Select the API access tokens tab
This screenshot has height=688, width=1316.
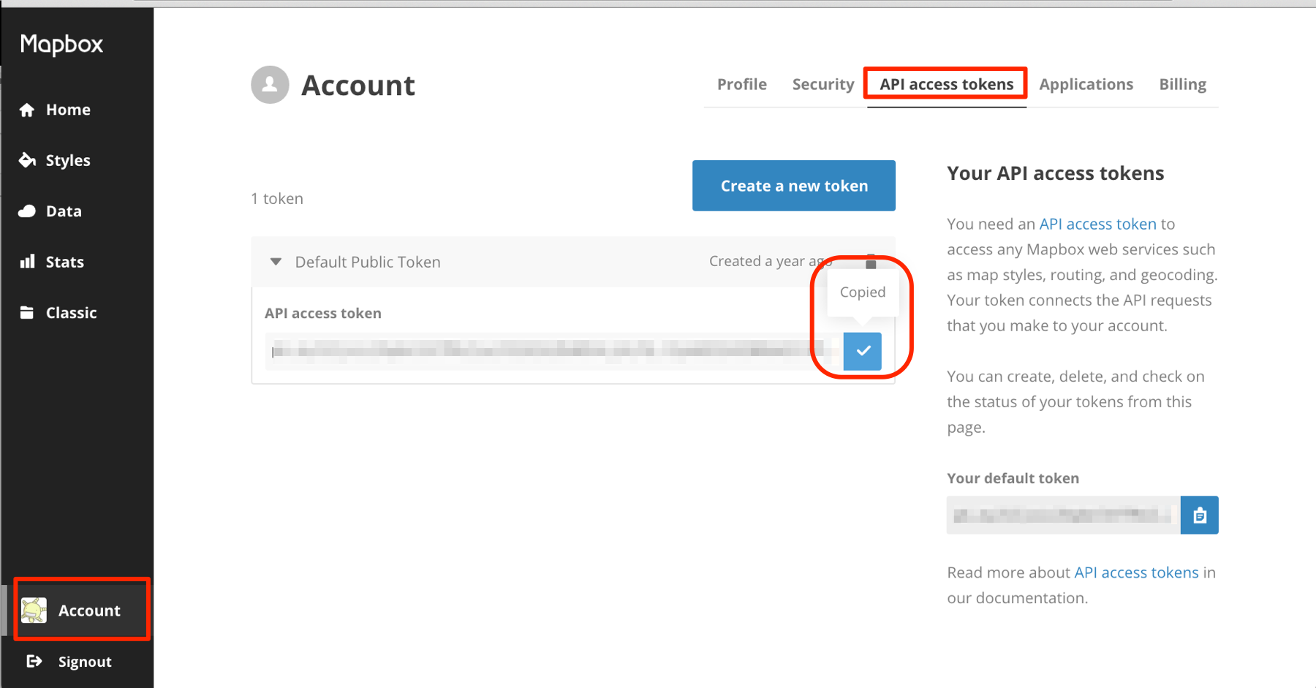946,85
